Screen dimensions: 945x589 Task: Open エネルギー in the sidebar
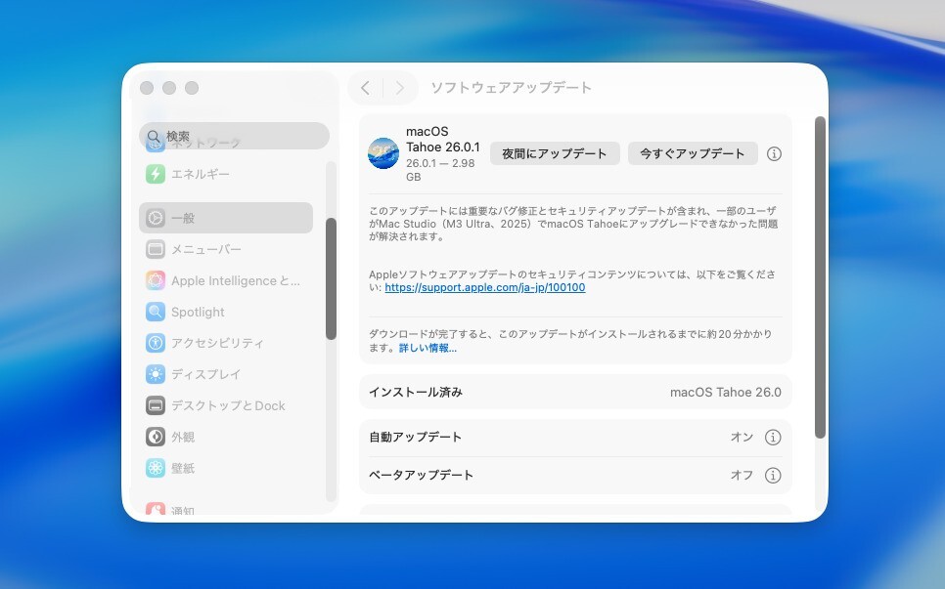pos(226,174)
